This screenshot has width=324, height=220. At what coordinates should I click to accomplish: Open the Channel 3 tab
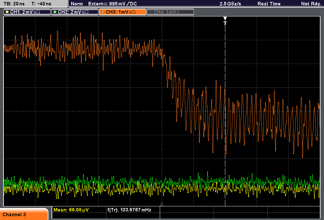click(24, 214)
